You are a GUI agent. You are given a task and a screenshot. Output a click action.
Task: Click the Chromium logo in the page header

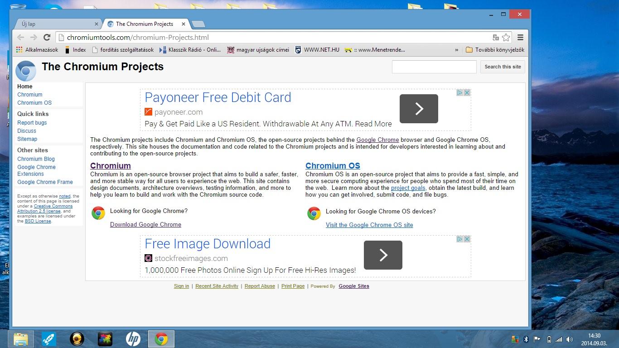25,71
